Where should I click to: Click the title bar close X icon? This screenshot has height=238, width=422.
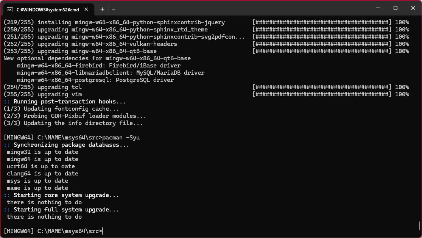[x=413, y=8]
